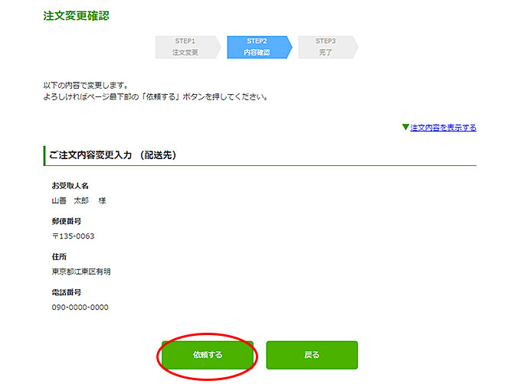
Task: Select the STEP1 注文変更 step
Action: (185, 47)
